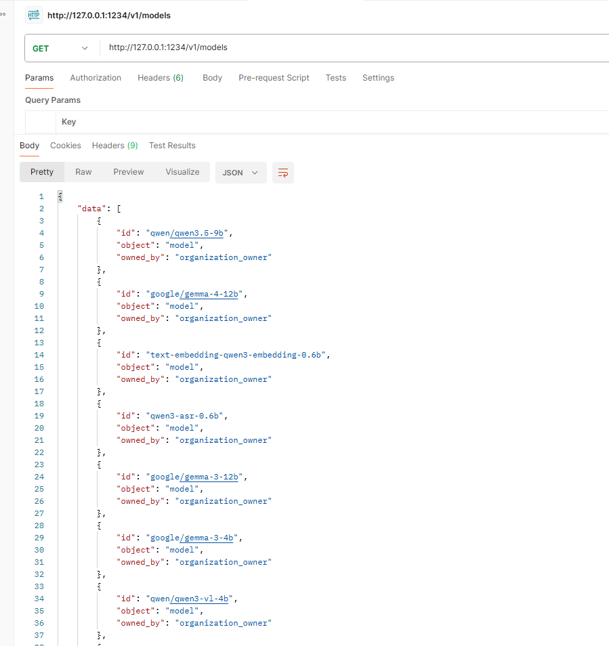Switch to the Preview view
This screenshot has height=646, width=609.
point(129,172)
